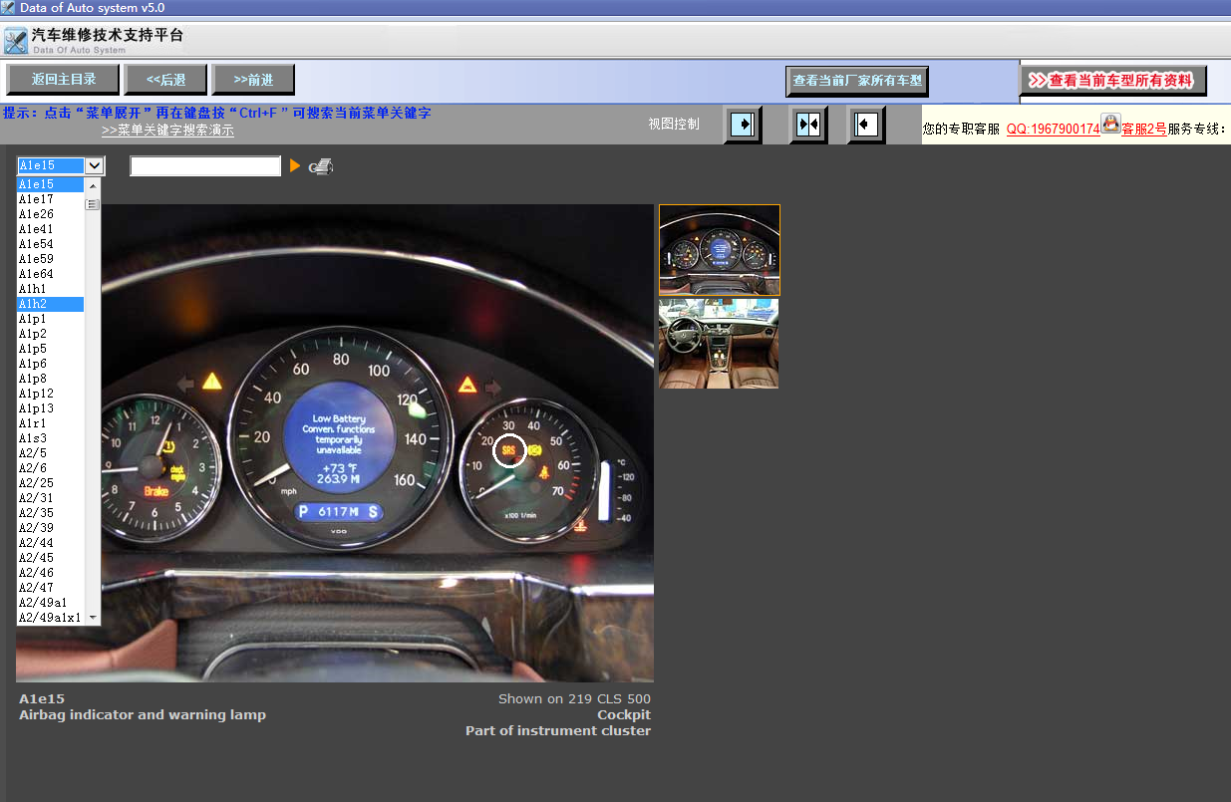
Task: Select A2/5 in the list
Action: click(51, 453)
